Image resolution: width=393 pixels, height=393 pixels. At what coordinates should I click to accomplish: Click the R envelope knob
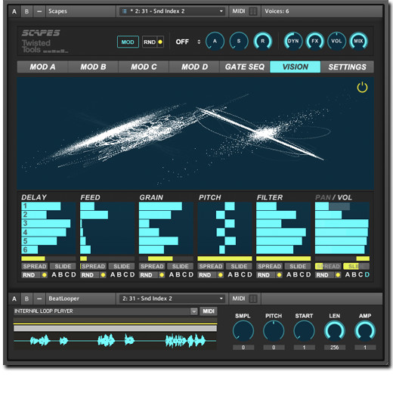click(263, 42)
